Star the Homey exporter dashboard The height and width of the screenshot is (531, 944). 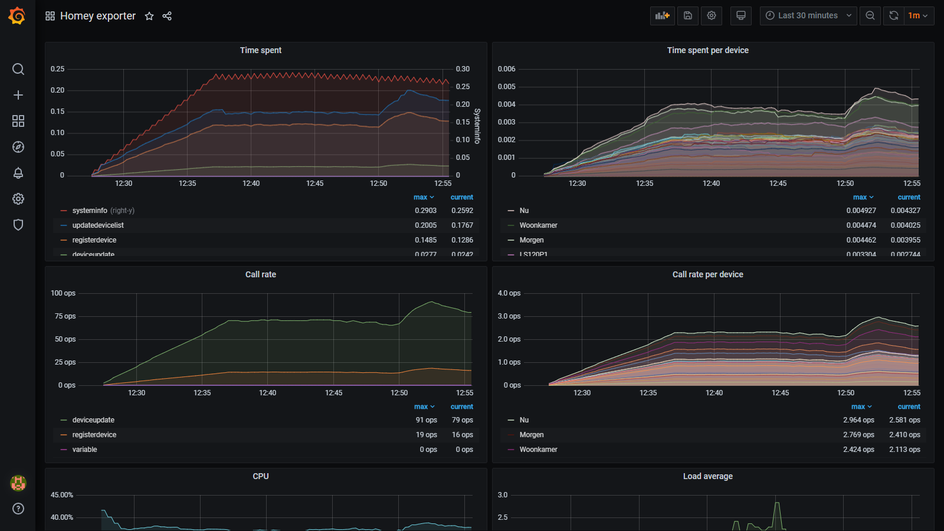(x=149, y=16)
